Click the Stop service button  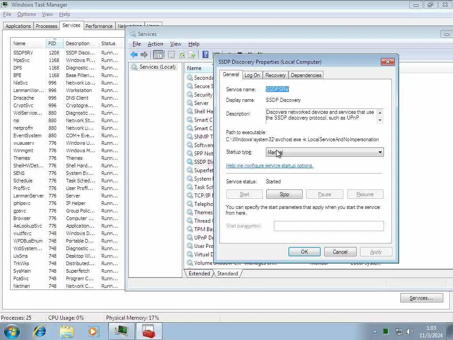284,194
